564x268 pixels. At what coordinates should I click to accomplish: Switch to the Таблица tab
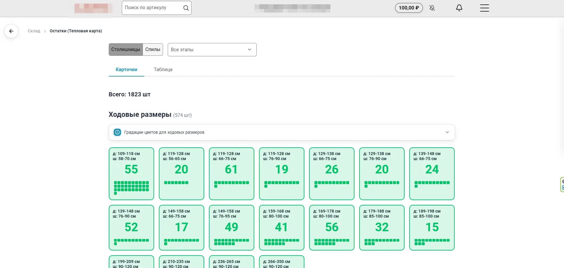[163, 69]
